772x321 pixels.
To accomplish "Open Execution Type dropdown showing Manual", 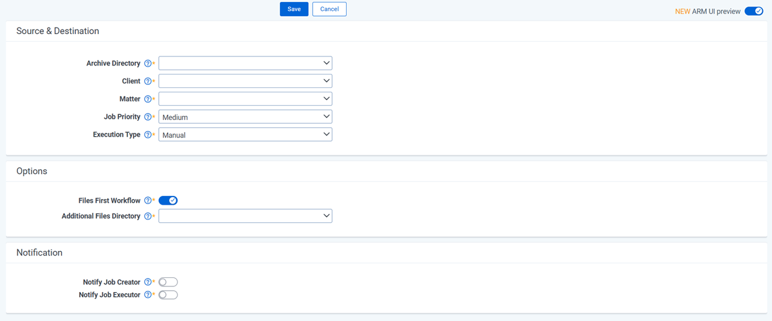I will pyautogui.click(x=245, y=135).
